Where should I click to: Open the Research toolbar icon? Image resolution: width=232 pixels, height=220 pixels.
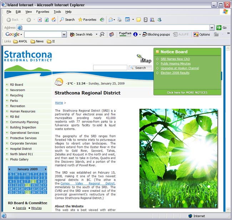152,20
